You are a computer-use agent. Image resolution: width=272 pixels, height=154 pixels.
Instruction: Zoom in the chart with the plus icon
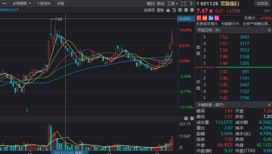point(180,10)
